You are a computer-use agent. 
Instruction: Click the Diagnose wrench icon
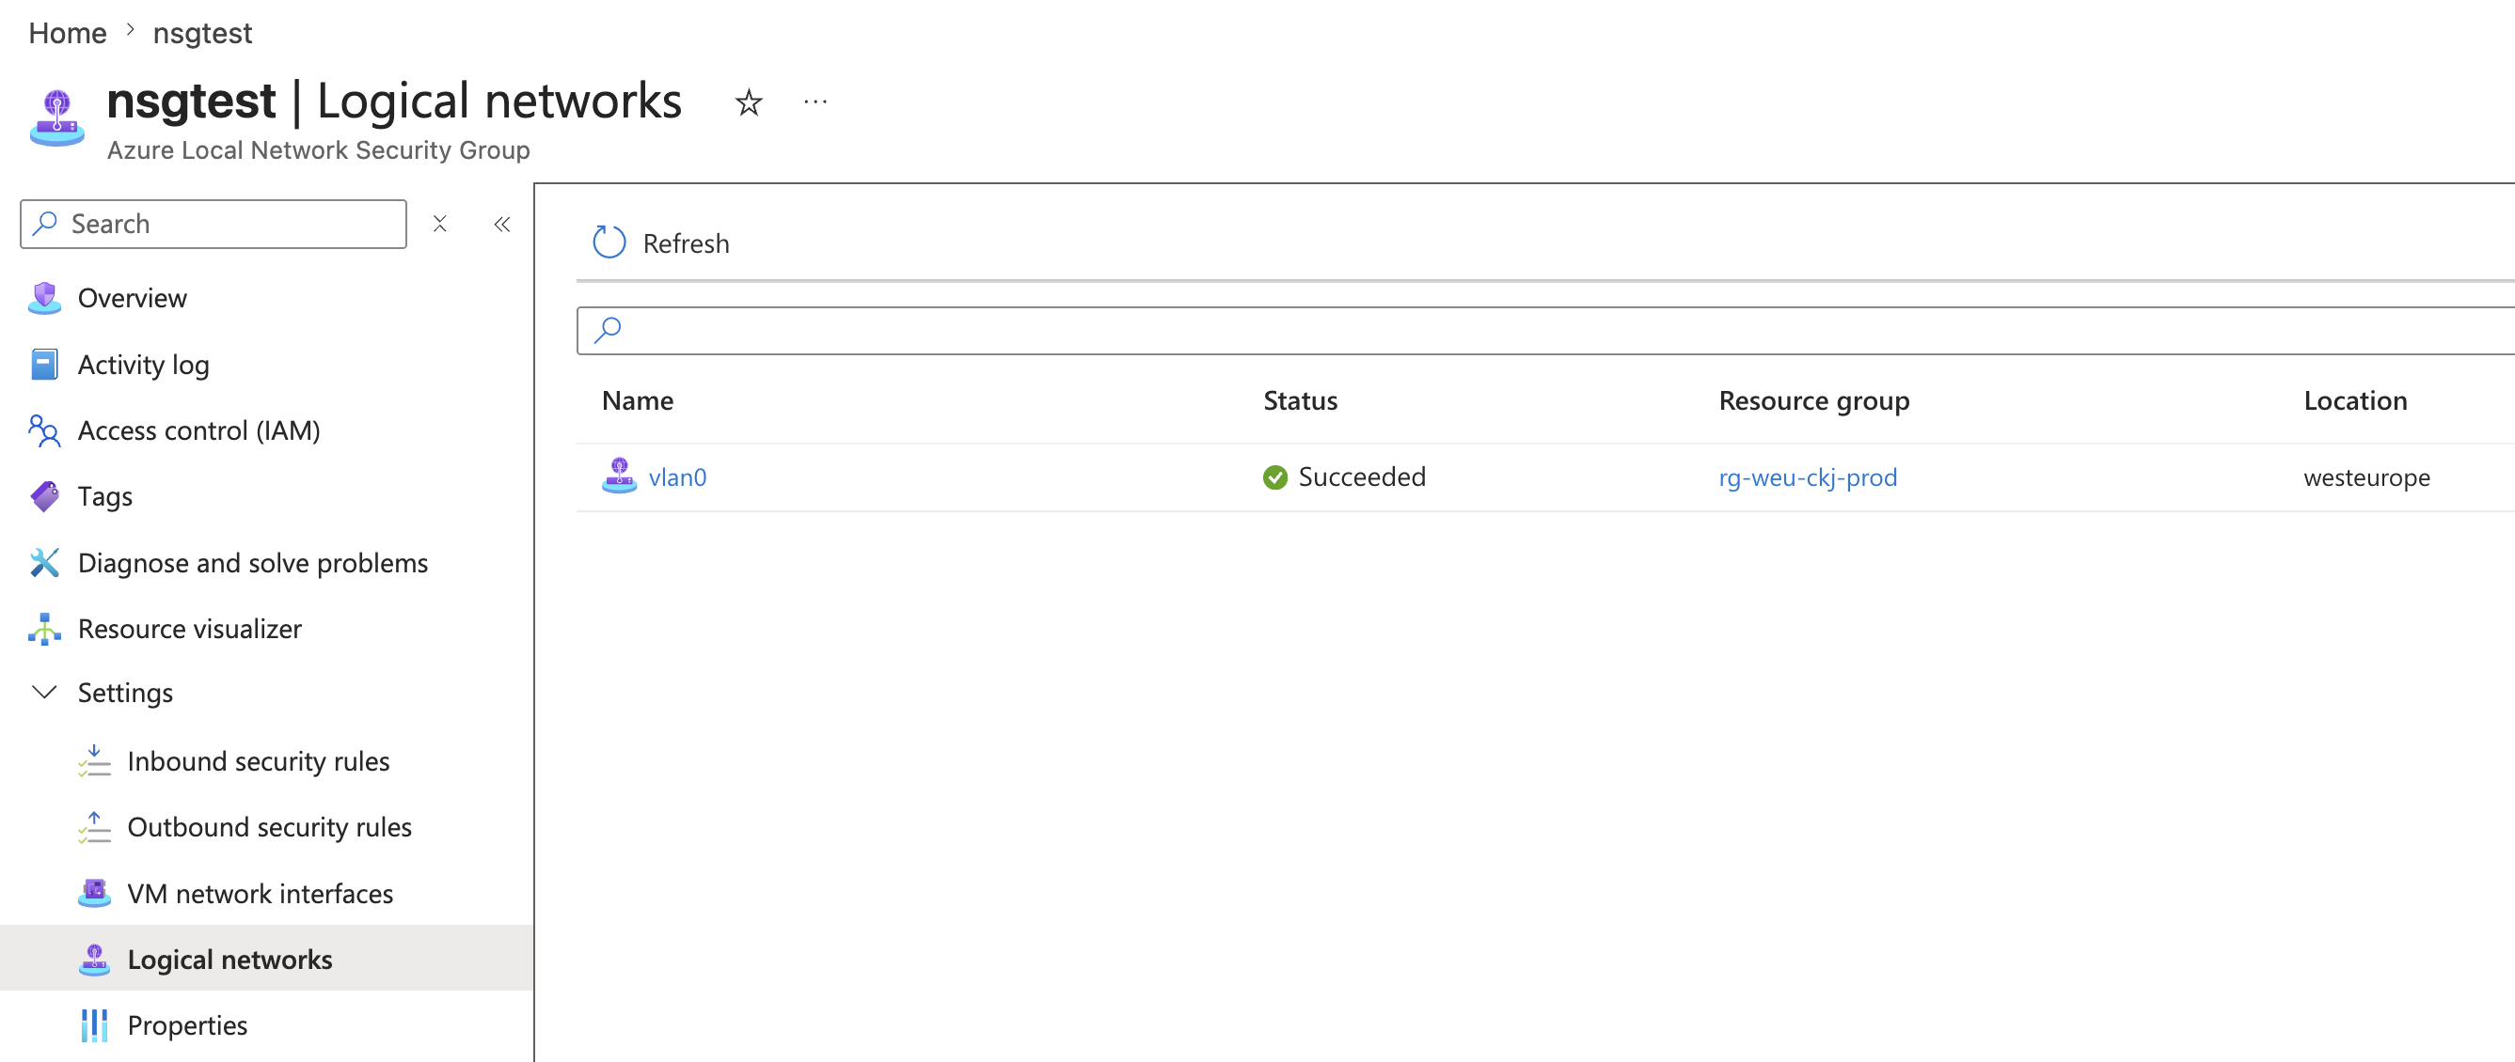(45, 563)
